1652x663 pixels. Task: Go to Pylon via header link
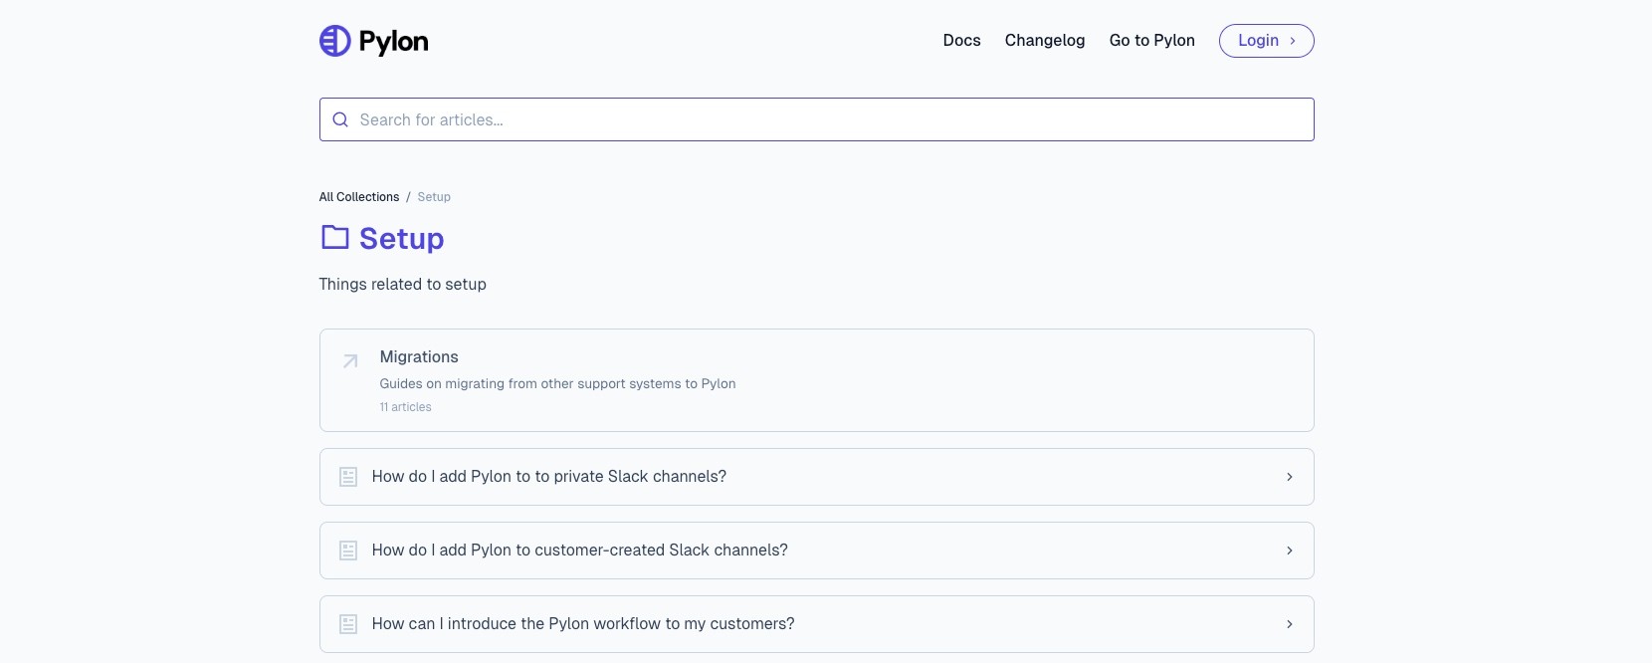click(1151, 41)
